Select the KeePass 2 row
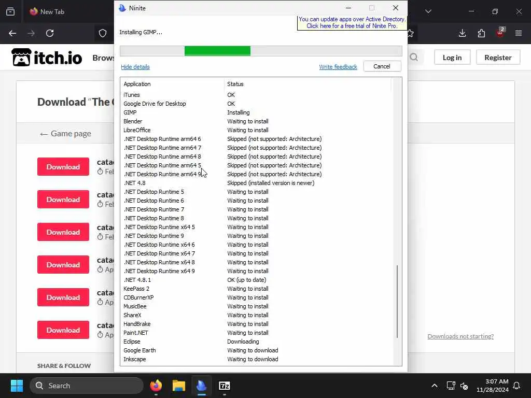 coord(257,289)
